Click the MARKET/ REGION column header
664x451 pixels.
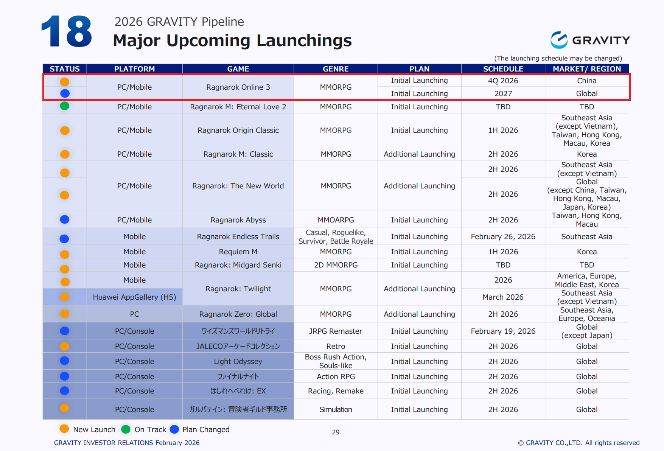[586, 69]
